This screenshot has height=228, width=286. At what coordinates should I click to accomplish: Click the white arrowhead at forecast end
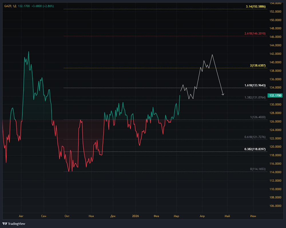223,94
